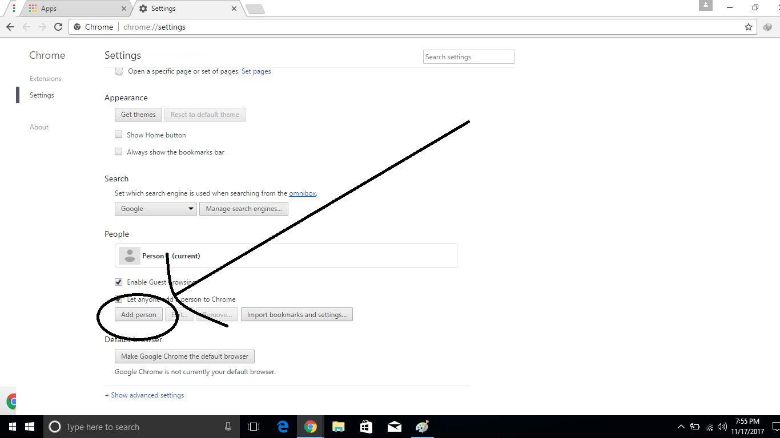Click inside the Search settings field
Screen dimensions: 780x438
point(468,56)
